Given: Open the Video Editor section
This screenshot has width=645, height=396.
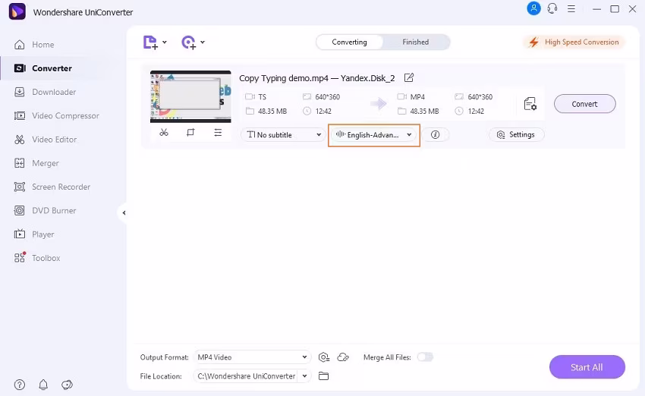Looking at the screenshot, I should [54, 140].
